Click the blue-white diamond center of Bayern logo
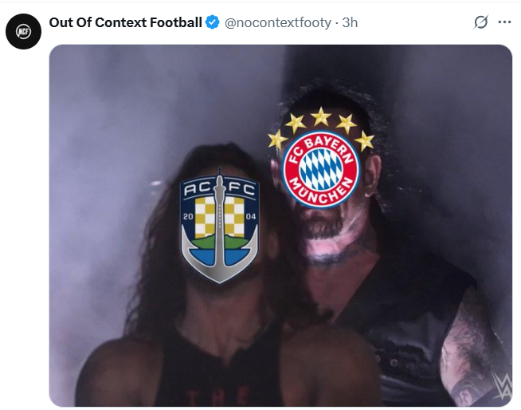This screenshot has width=521, height=410. pyautogui.click(x=321, y=169)
